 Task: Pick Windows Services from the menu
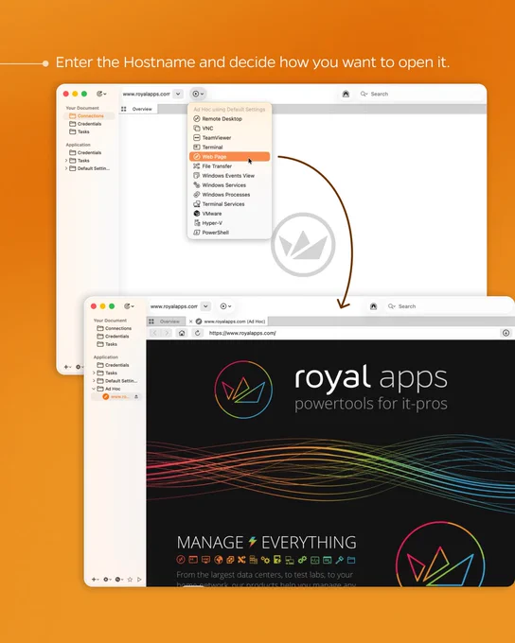(229, 185)
